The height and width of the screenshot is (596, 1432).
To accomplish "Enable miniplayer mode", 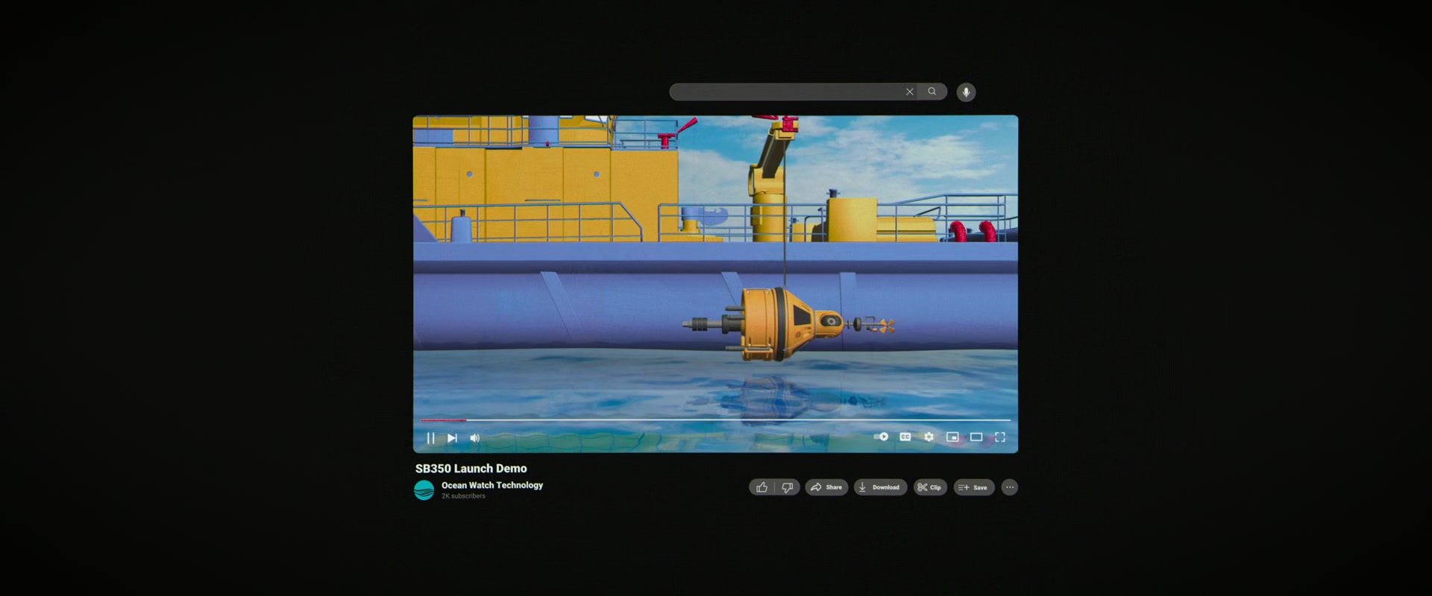I will coord(952,437).
